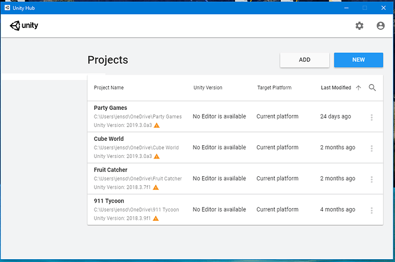Open more options for Cube World

(x=372, y=148)
